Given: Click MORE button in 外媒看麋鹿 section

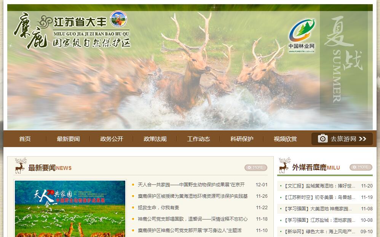Looking at the screenshot, I should (x=361, y=167).
